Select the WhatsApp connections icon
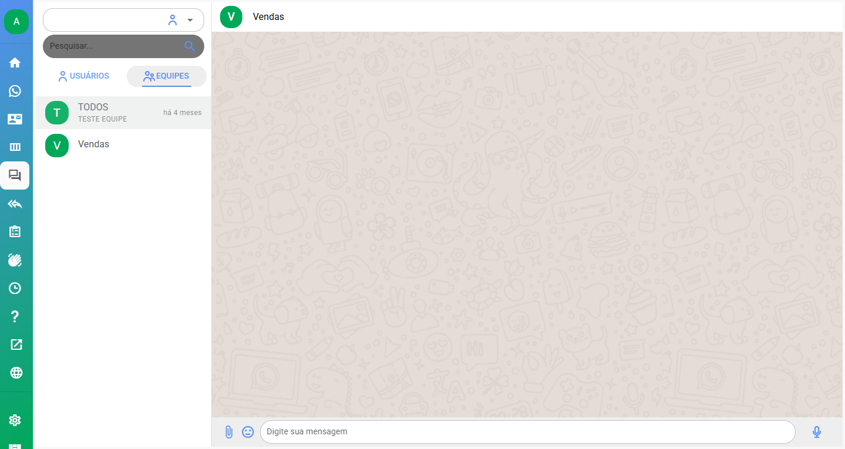 15,91
